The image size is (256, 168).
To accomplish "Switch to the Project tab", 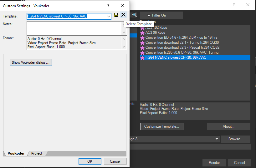I will coord(37,153).
